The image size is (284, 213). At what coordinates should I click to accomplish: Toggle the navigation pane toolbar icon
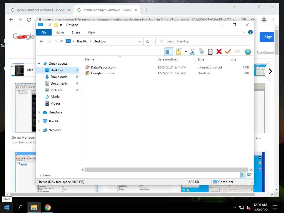tap(169, 52)
